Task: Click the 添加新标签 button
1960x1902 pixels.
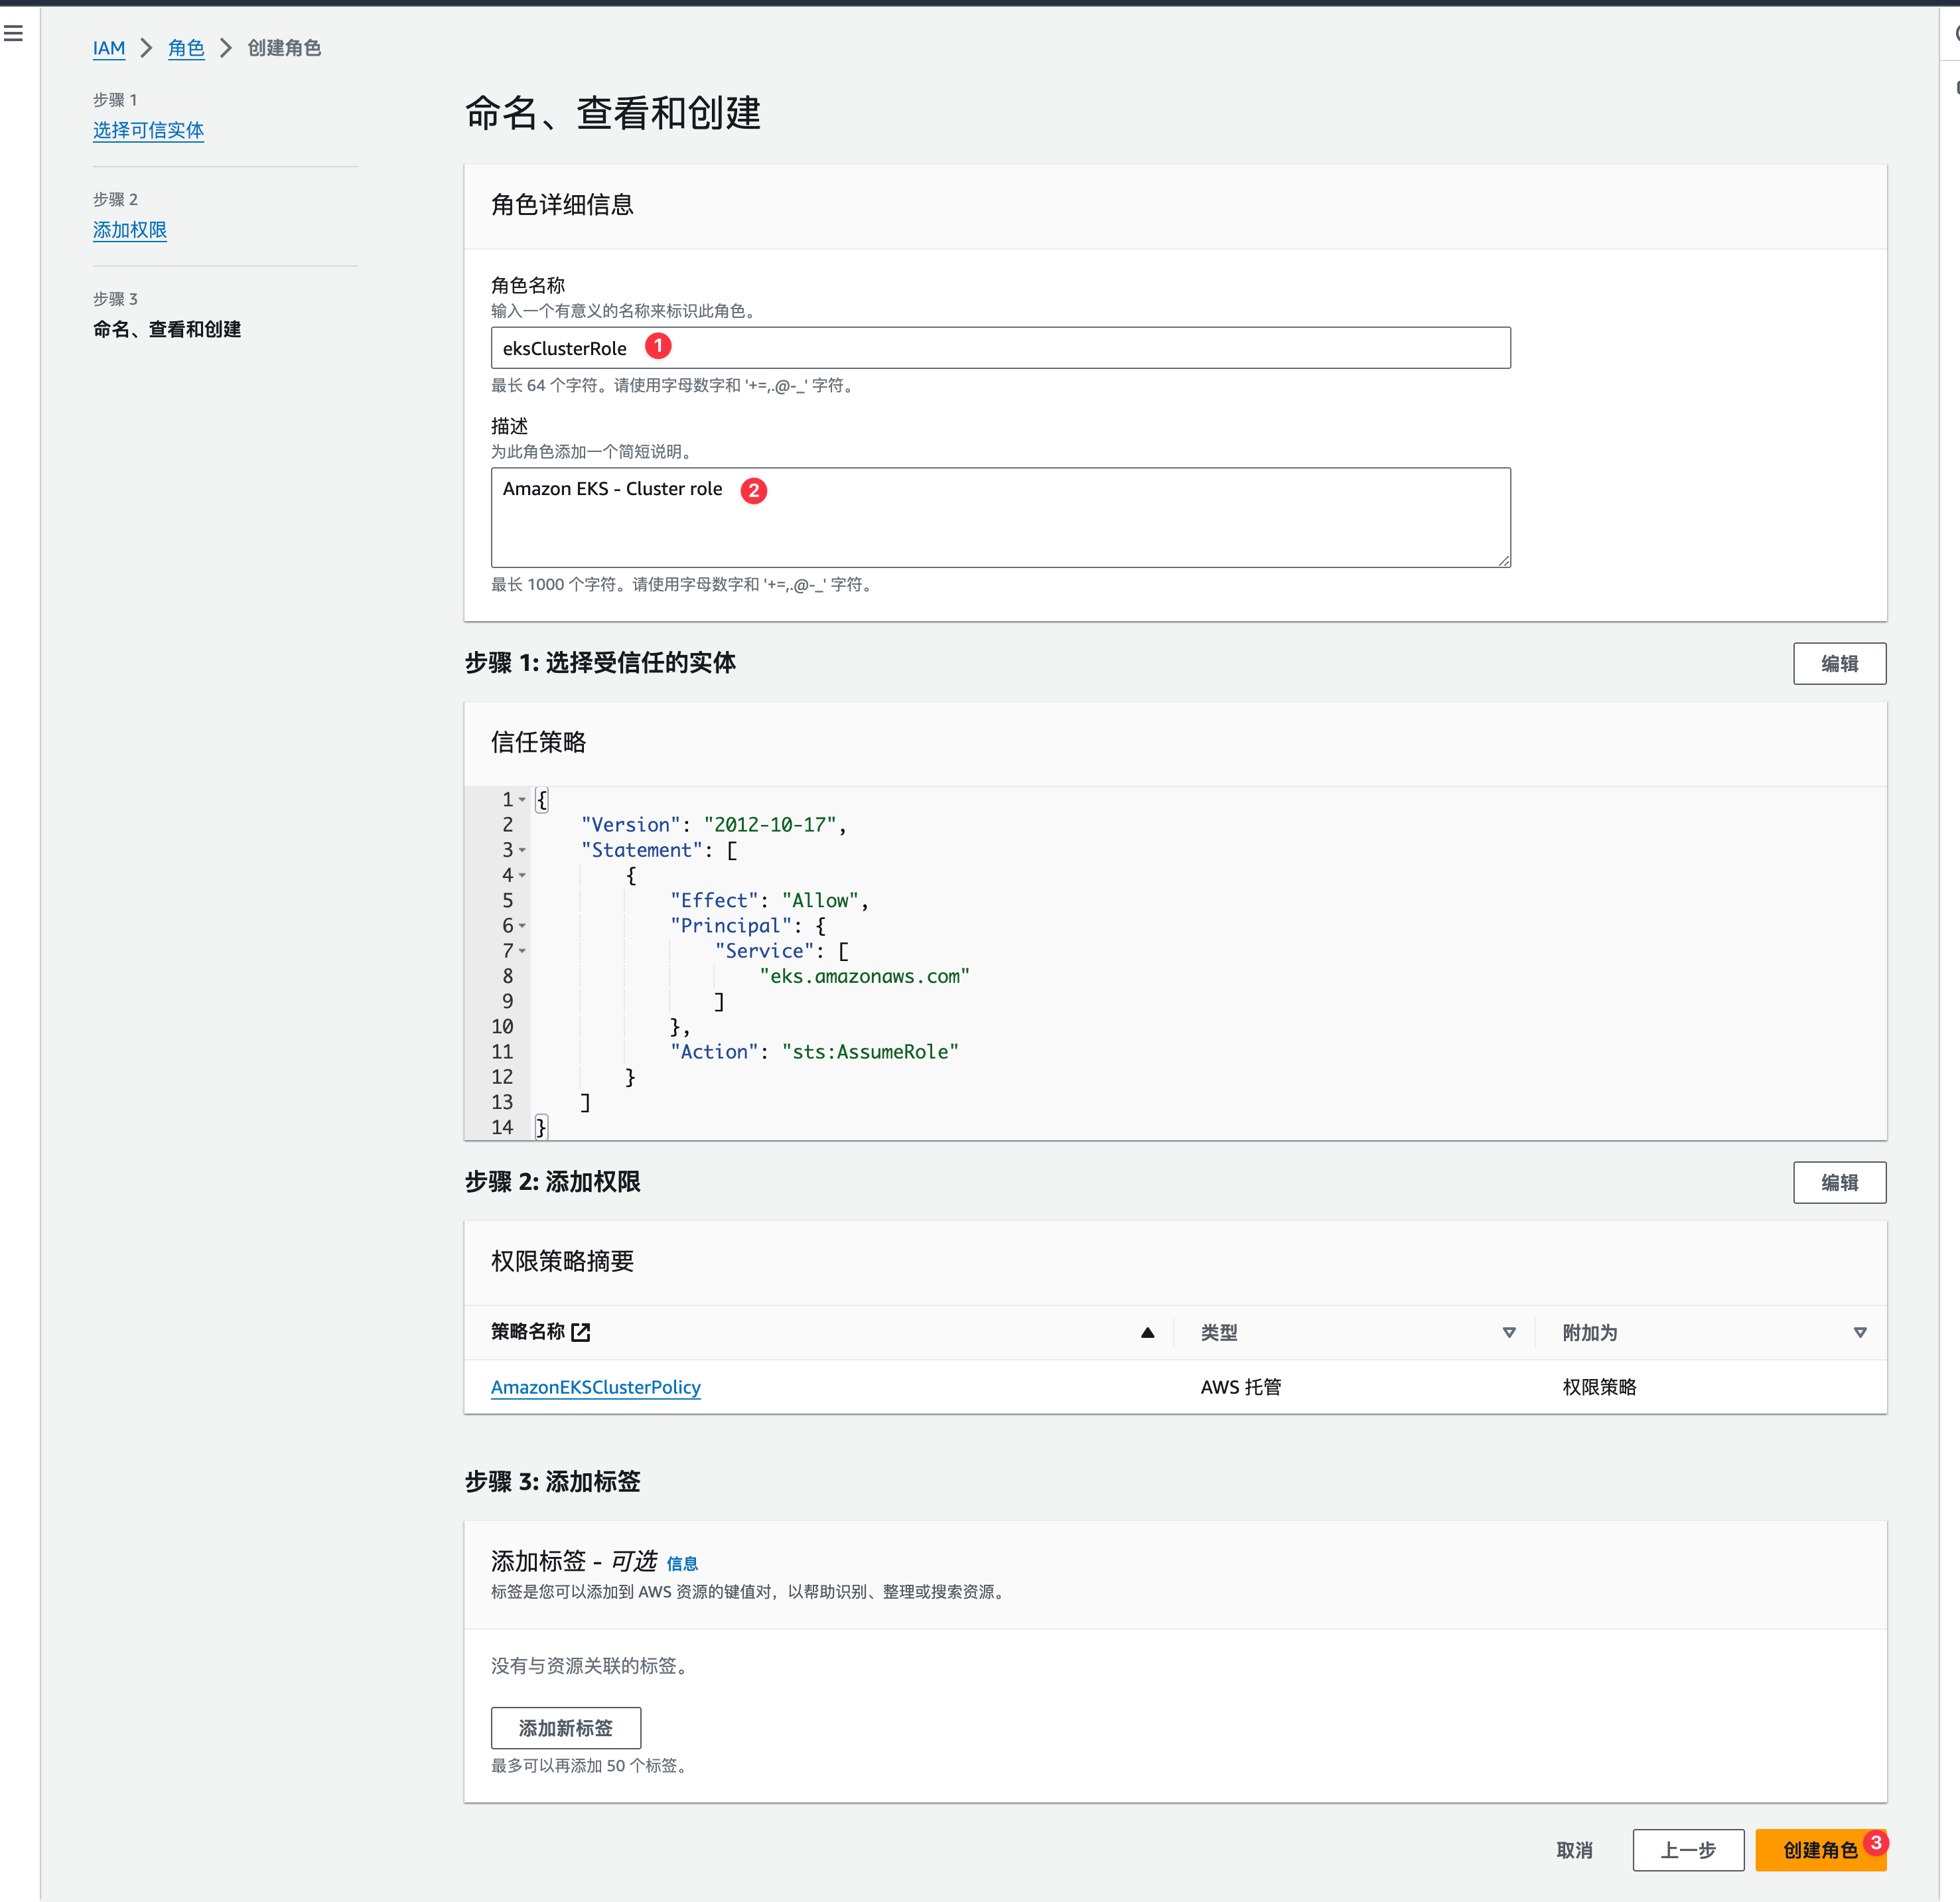Action: tap(566, 1728)
